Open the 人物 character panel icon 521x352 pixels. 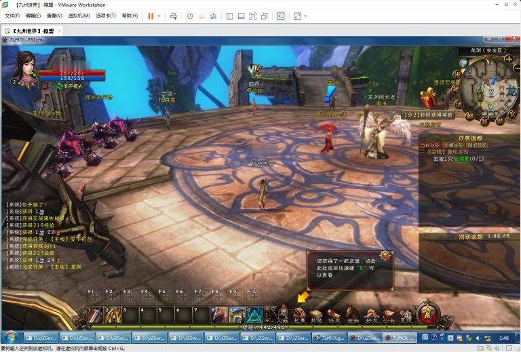pos(282,314)
